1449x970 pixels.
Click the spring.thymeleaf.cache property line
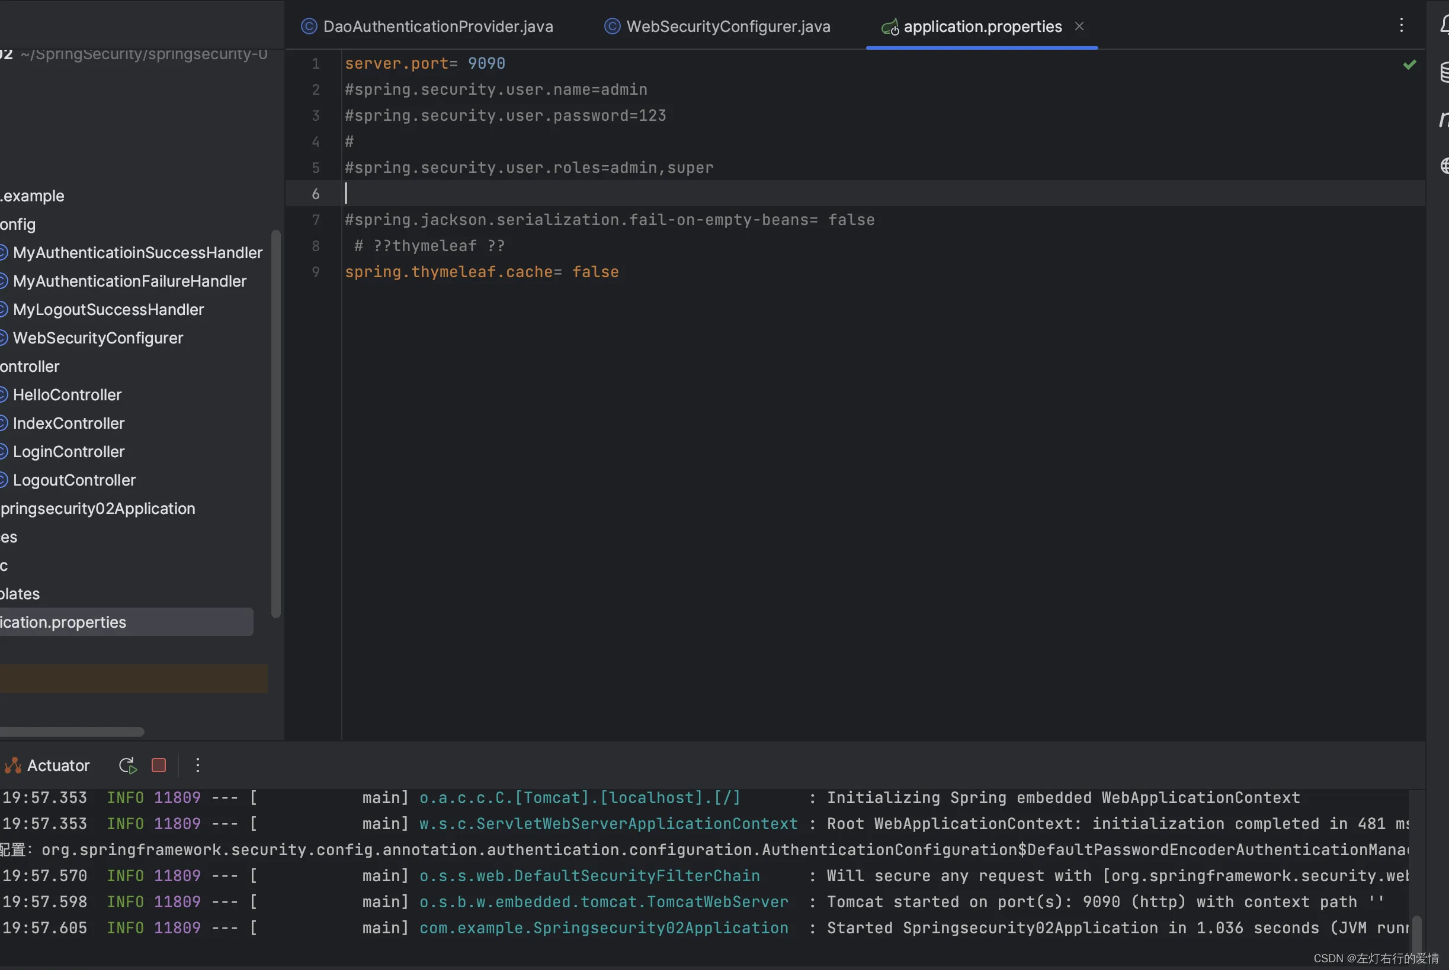click(x=482, y=272)
